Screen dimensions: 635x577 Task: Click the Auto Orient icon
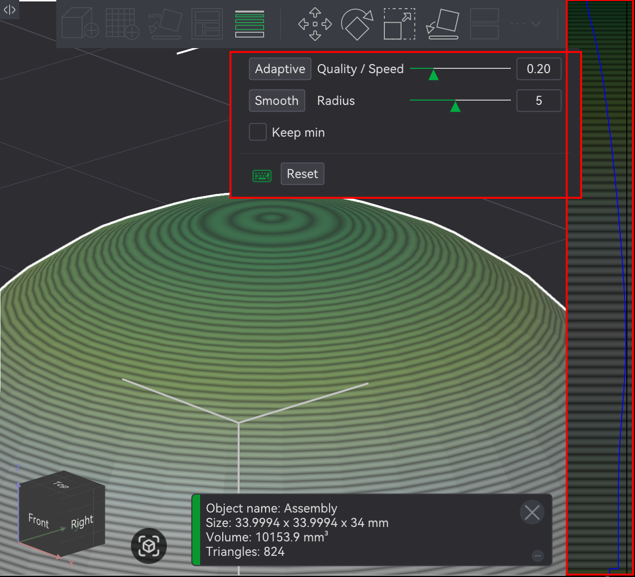coord(165,24)
